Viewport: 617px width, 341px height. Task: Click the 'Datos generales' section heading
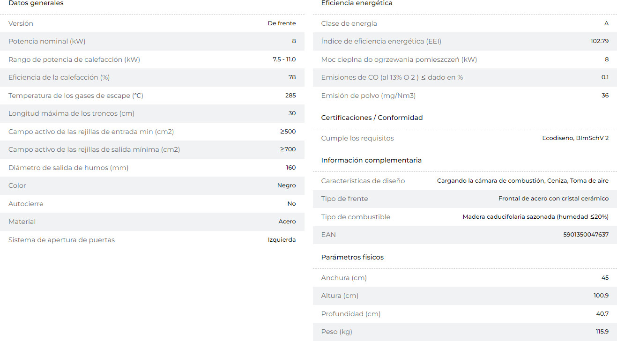[36, 3]
